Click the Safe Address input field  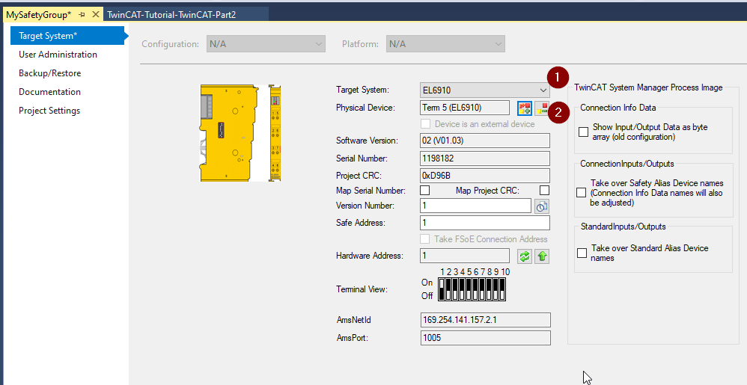pyautogui.click(x=485, y=223)
